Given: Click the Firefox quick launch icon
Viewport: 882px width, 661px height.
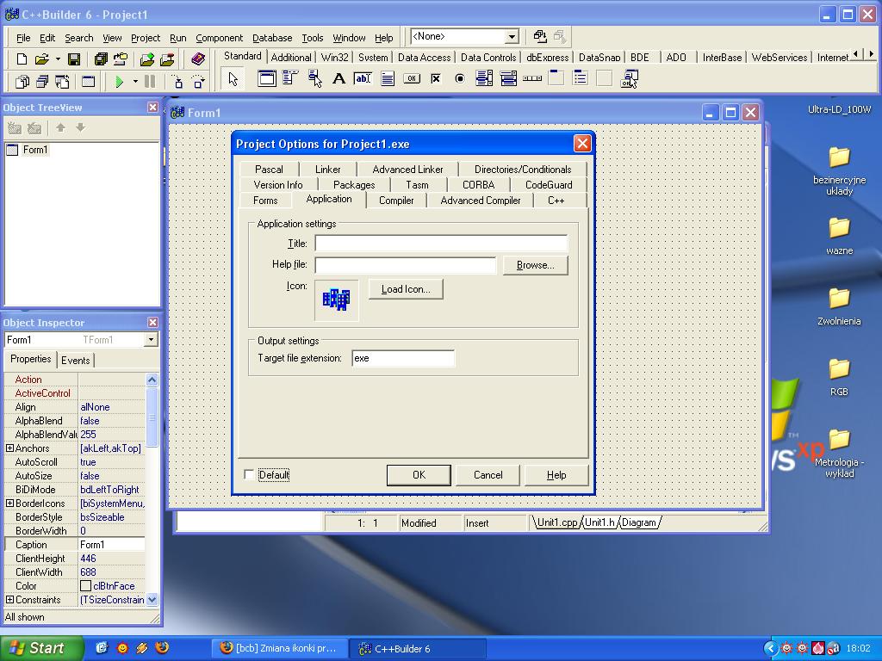Looking at the screenshot, I should [x=162, y=647].
